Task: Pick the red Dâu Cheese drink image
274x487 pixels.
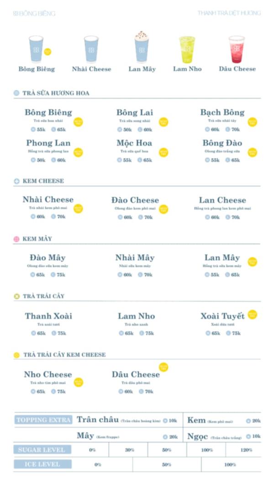Action: tap(237, 49)
